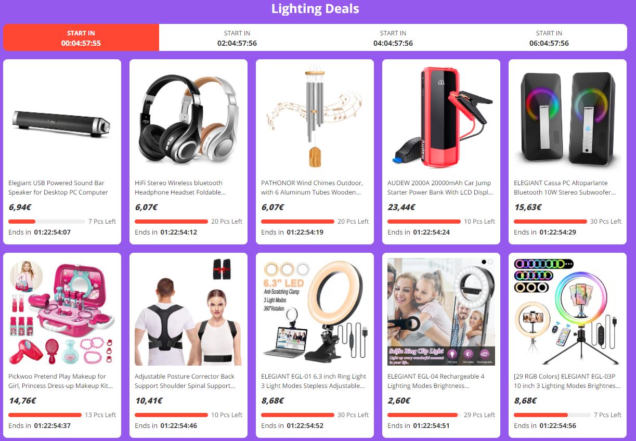Click the Selfie Ring Clip Light photo

click(441, 312)
